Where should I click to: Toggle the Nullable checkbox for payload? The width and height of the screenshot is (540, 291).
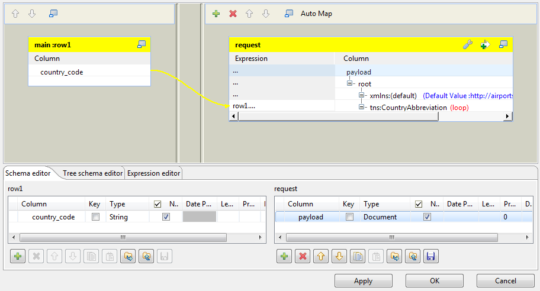coord(427,217)
